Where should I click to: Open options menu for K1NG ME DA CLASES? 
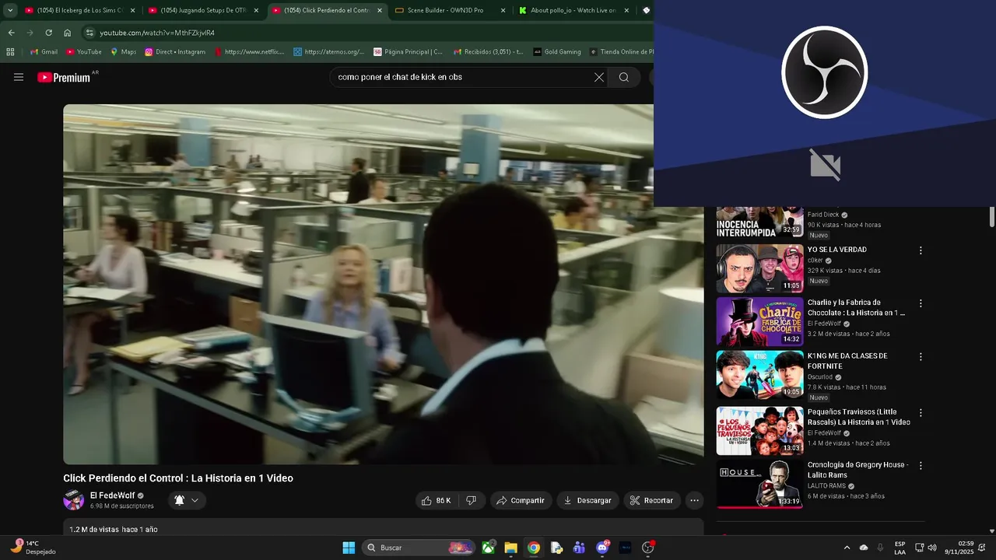(921, 357)
